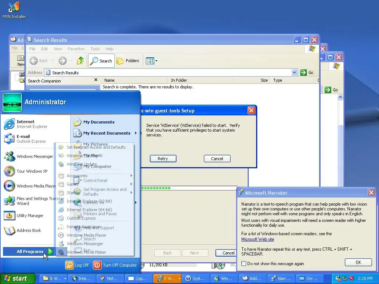Switch to Inte... taskbar window
379x284 pixels.
[82, 278]
